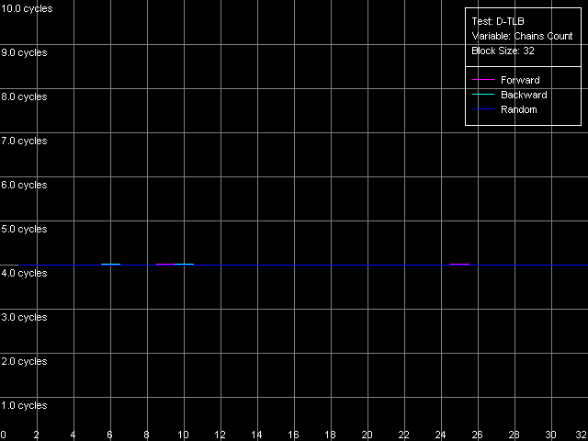Click the 'Test: D-TLB' text
Viewport: 588px width, 441px height.
498,21
